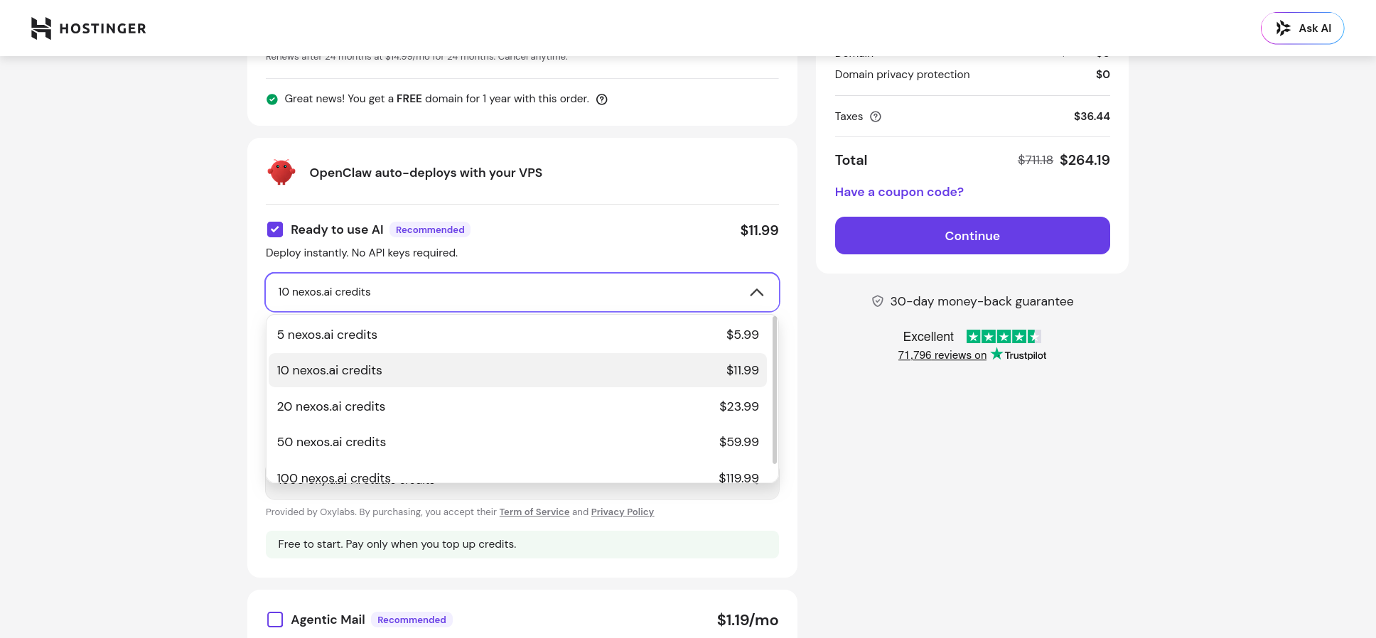Image resolution: width=1376 pixels, height=638 pixels.
Task: Click the Continue button
Action: point(972,235)
